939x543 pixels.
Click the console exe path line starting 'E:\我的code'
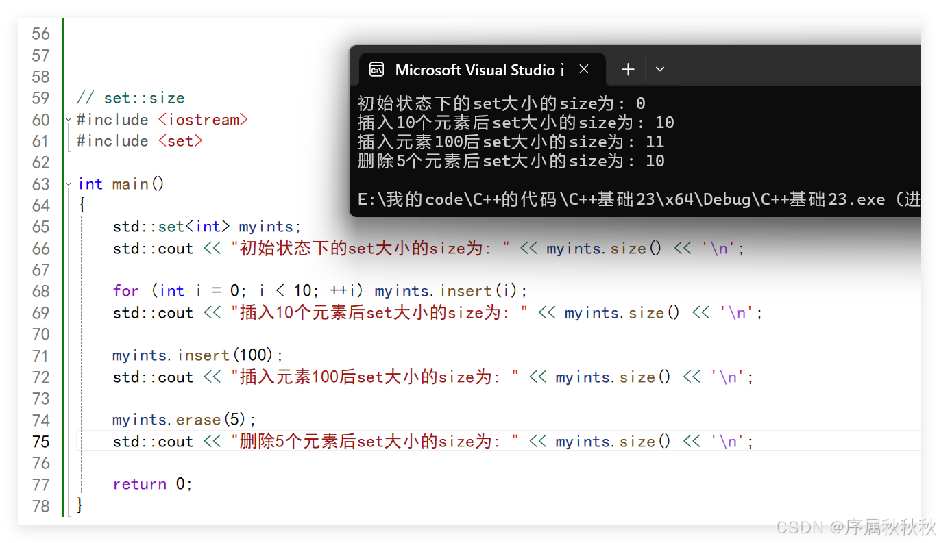[x=639, y=199]
